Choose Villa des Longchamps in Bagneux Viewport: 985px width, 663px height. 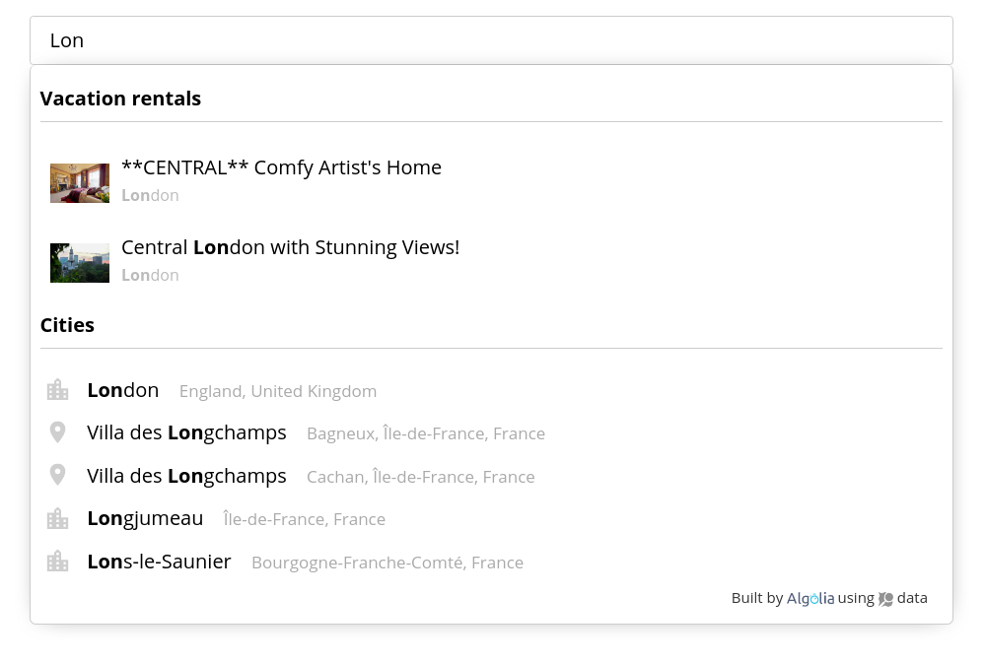pos(186,432)
